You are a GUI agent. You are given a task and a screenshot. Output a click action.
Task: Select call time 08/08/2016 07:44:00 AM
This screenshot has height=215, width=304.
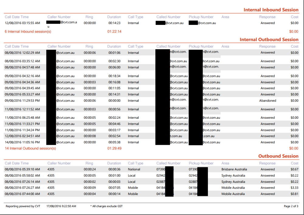pyautogui.click(x=22, y=194)
